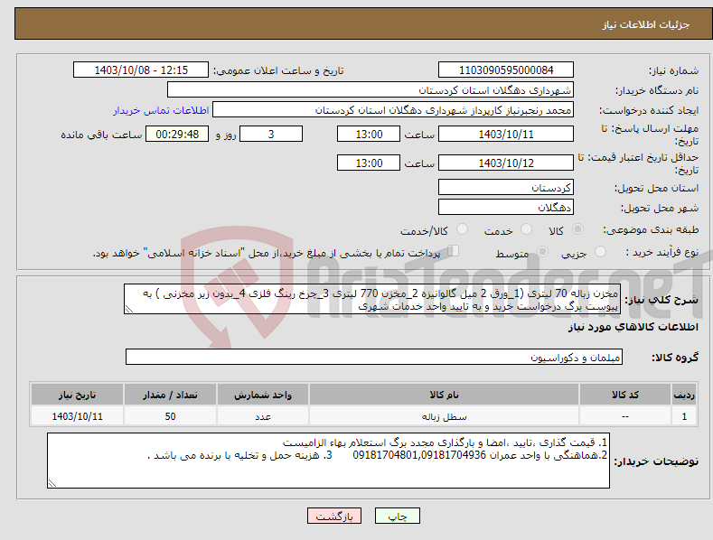Click the سطل زباله table cell
This screenshot has height=540, width=713.
[445, 416]
